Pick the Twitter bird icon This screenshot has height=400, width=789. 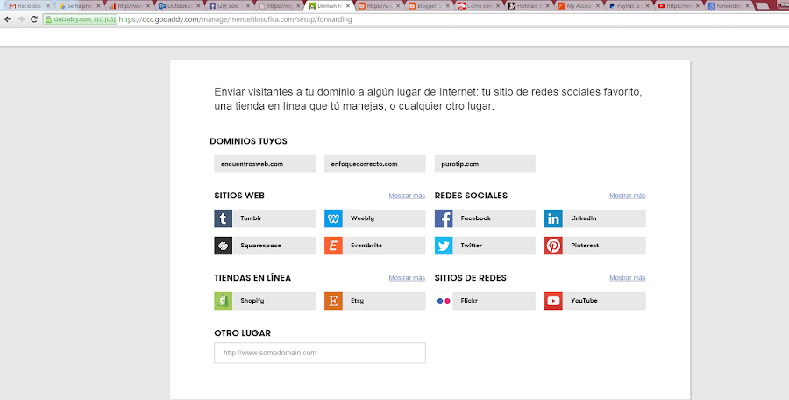[444, 246]
